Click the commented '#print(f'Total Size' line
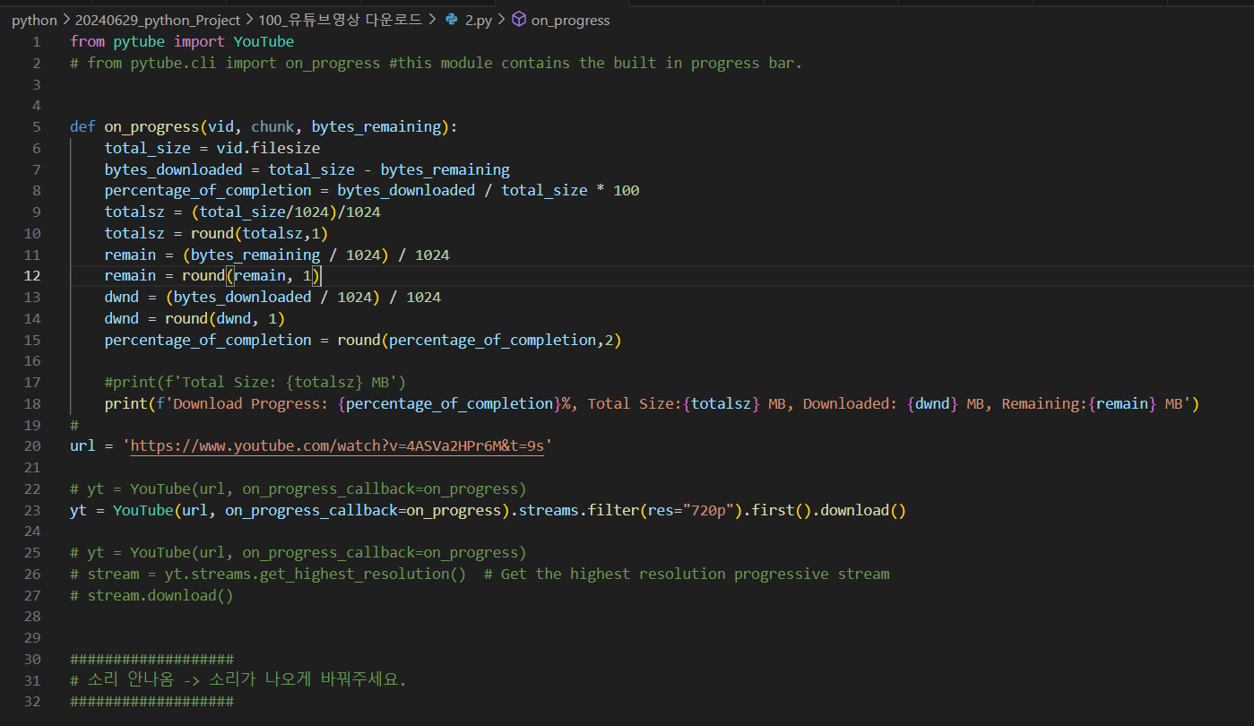Viewport: 1254px width, 726px height. point(255,383)
